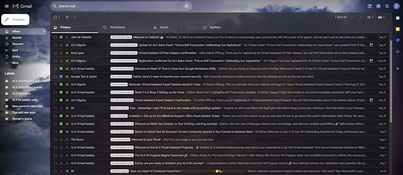Get add-ons plus icon in side panel

click(398, 68)
